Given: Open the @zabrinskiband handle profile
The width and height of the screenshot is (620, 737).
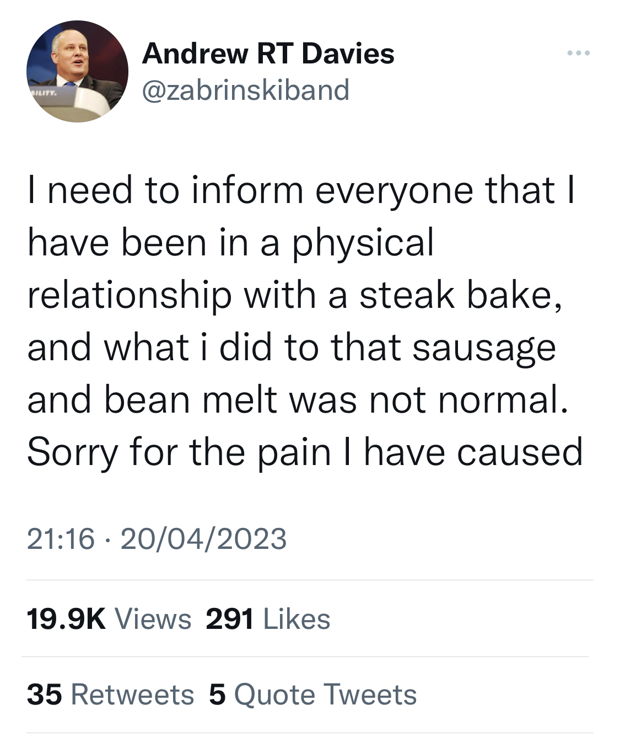Looking at the screenshot, I should (246, 89).
